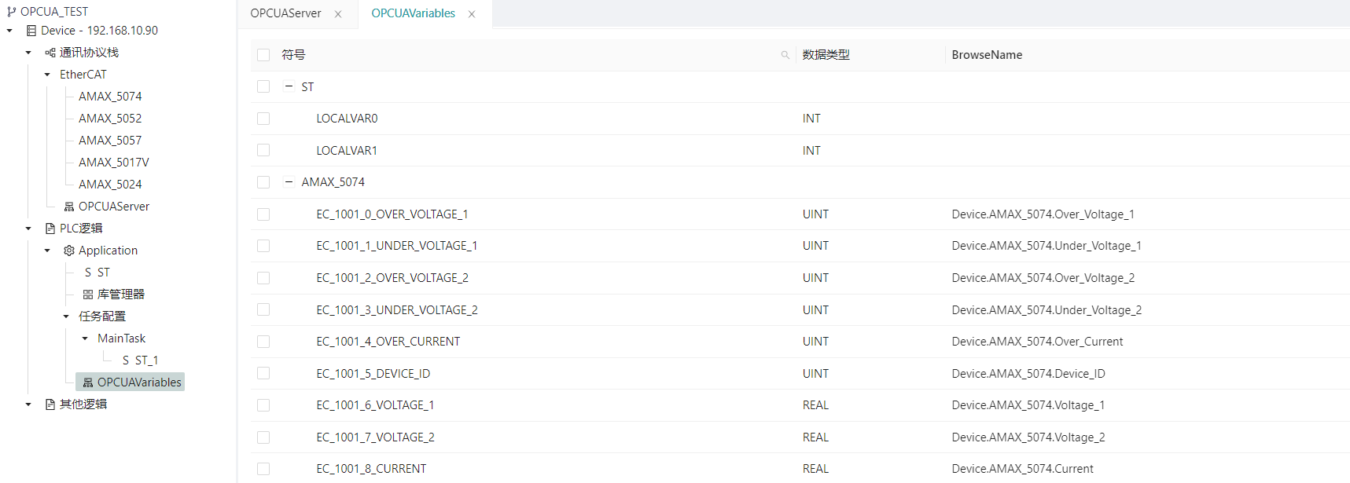Viewport: 1350px width, 483px height.
Task: Click BrowseName Device.AMAX_5074.Under_Voltage_2
Action: coord(1047,310)
